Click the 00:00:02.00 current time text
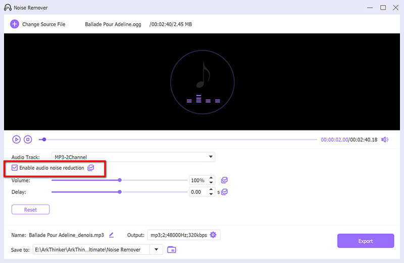 tap(334, 140)
